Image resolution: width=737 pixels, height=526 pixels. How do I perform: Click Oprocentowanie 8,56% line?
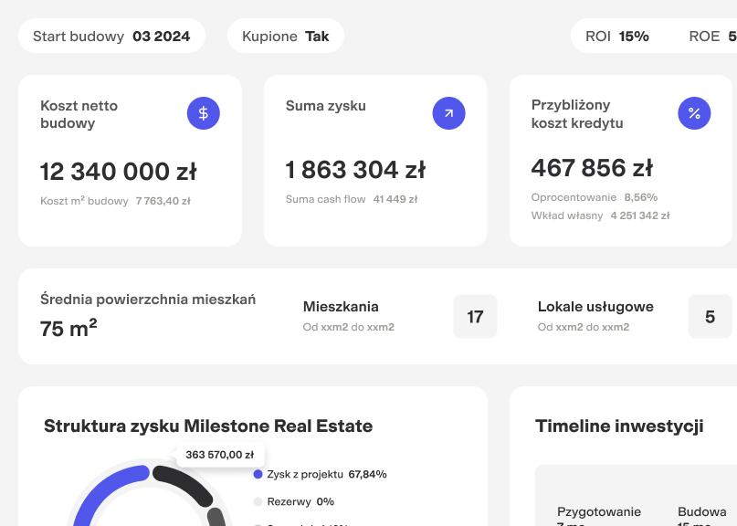(x=595, y=197)
